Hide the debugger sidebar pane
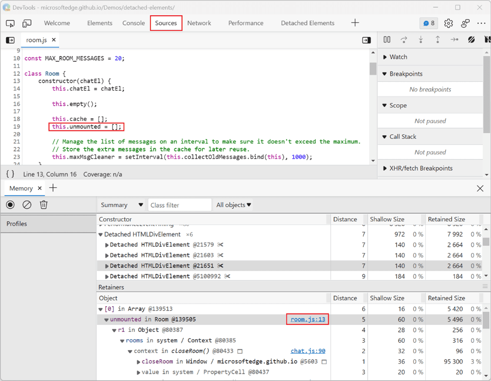Image resolution: width=491 pixels, height=381 pixels. 366,40
